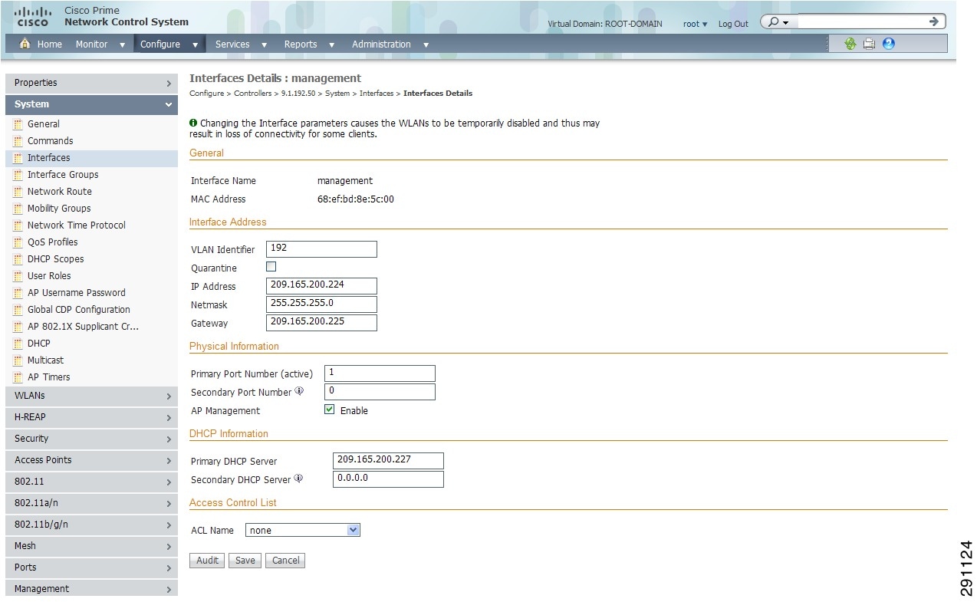Click the Audit button
The image size is (977, 602).
click(x=206, y=560)
